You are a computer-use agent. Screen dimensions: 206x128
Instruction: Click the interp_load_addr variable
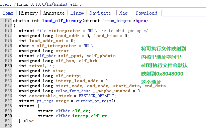[77, 81]
